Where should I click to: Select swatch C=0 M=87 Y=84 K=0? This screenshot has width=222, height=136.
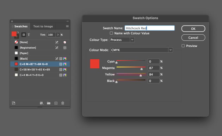point(40,64)
